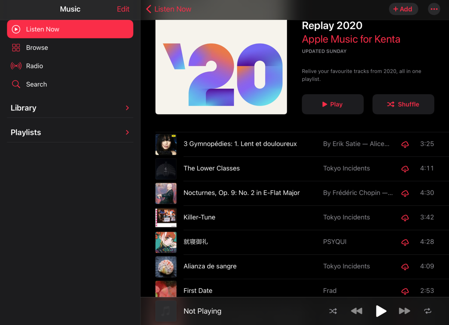Image resolution: width=449 pixels, height=325 pixels.
Task: Click the 就寝御礼 album artwork
Action: 166,242
